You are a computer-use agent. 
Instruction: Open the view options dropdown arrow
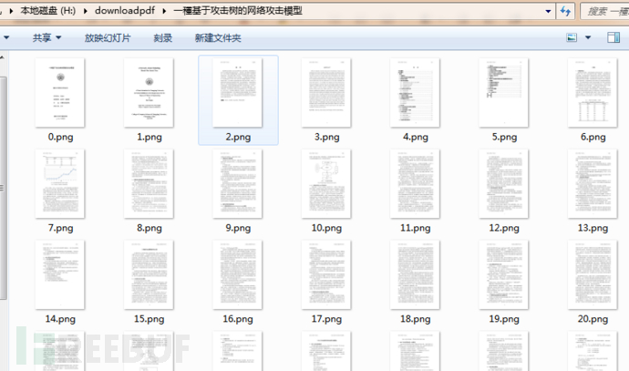(588, 37)
